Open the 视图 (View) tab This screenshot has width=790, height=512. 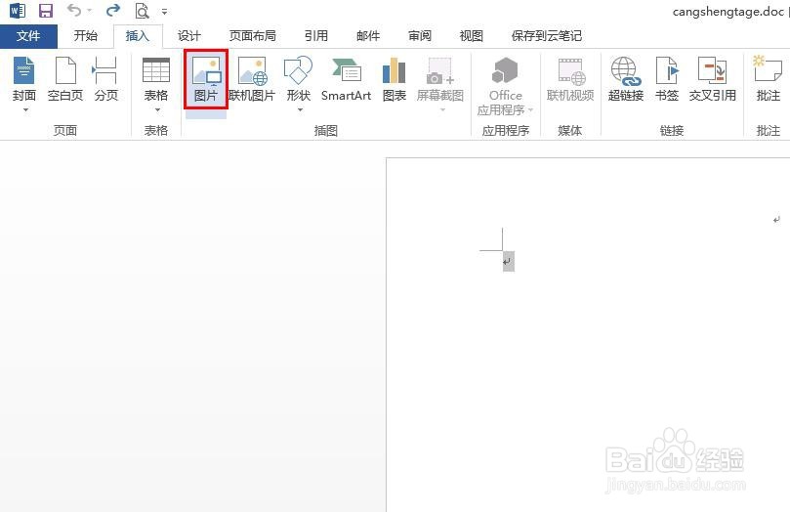tap(471, 36)
